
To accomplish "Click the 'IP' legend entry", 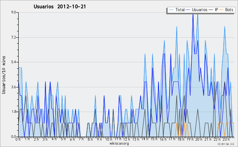I will tap(217, 10).
